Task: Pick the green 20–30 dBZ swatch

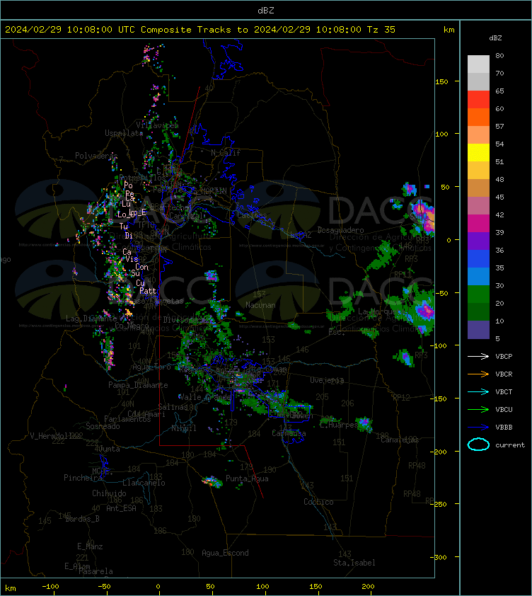Action: [478, 294]
